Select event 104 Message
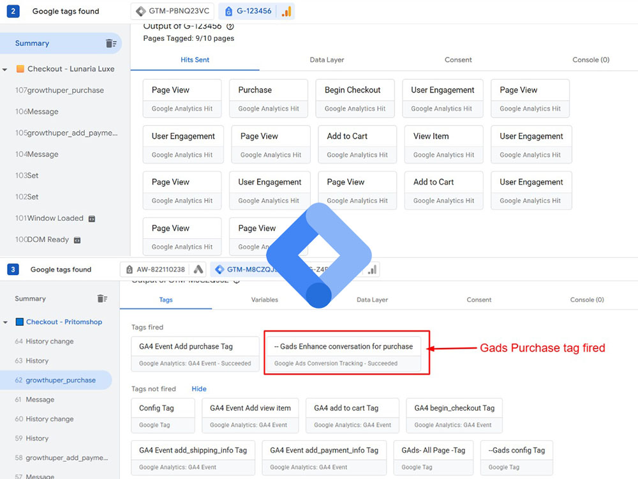This screenshot has width=638, height=479. click(x=36, y=155)
